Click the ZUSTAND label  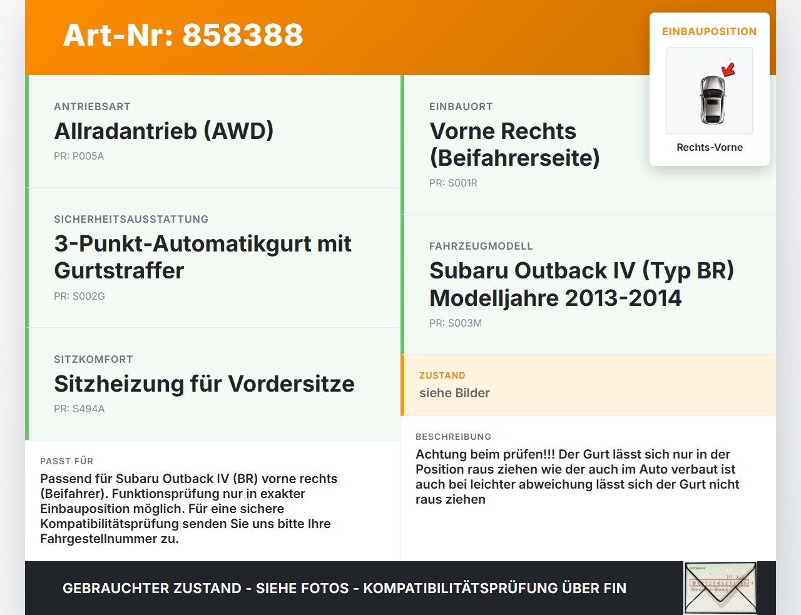442,375
